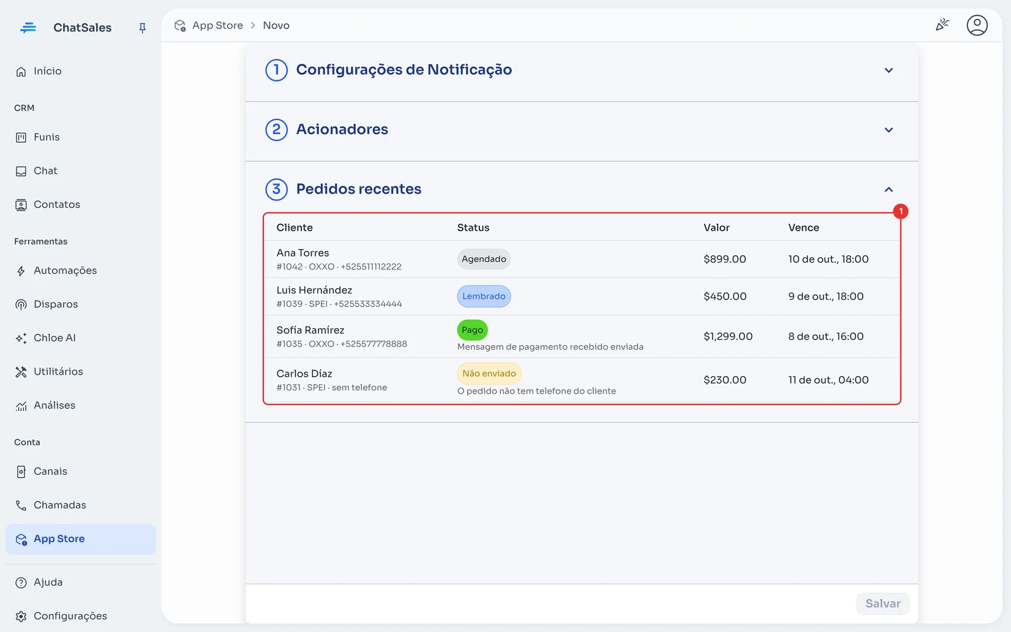
Task: Click the ChatSales logo icon
Action: coord(28,28)
